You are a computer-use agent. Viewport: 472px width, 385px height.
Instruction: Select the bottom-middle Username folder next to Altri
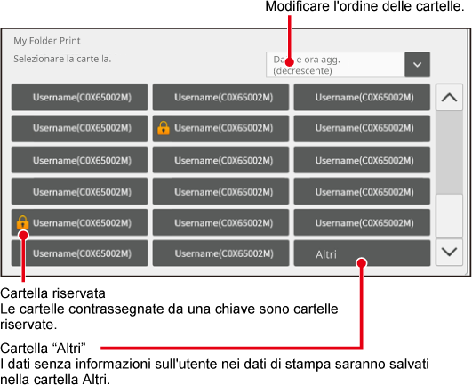pyautogui.click(x=220, y=253)
